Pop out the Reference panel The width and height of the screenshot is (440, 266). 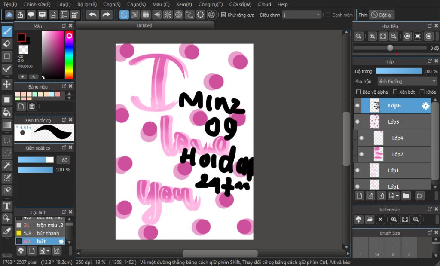click(x=430, y=209)
